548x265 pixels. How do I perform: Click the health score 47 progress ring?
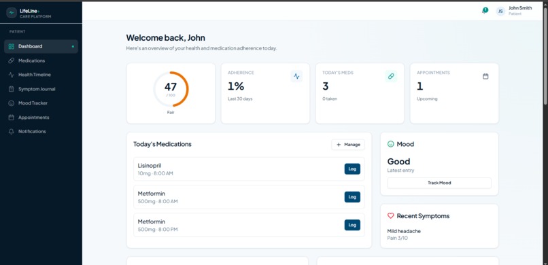click(x=171, y=90)
